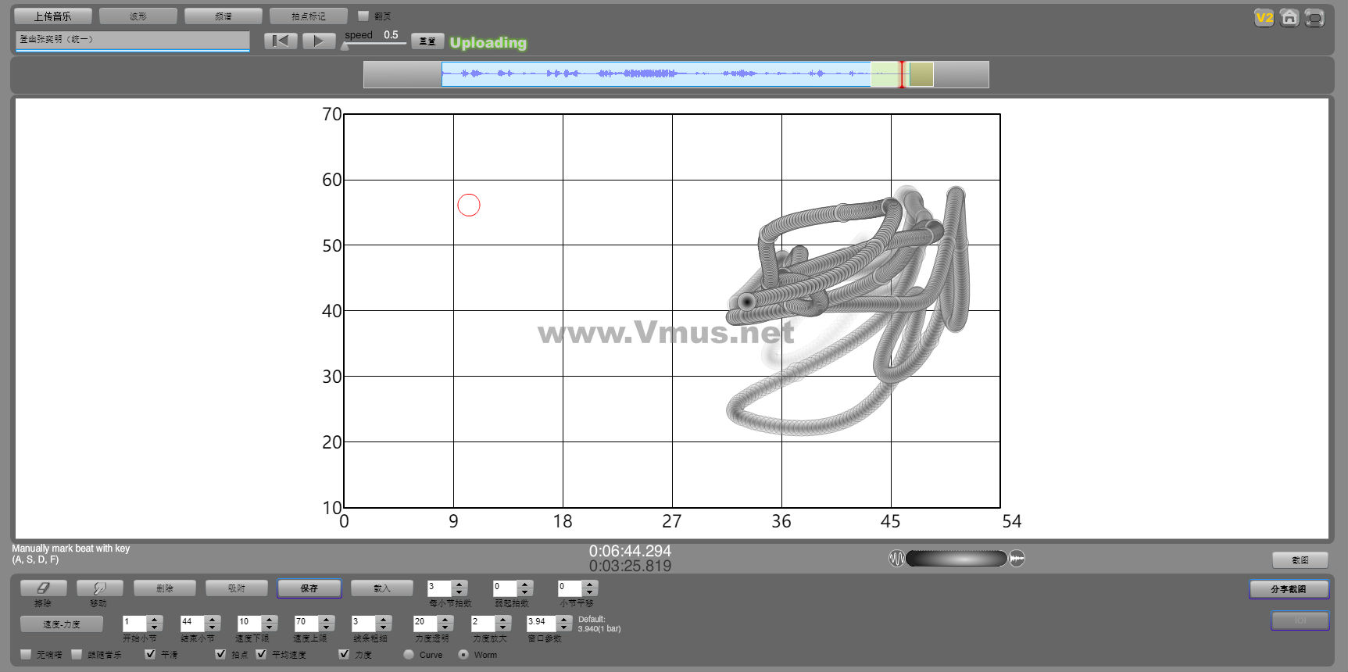Select the eraser (擦除) tool
The height and width of the screenshot is (672, 1348).
[43, 588]
